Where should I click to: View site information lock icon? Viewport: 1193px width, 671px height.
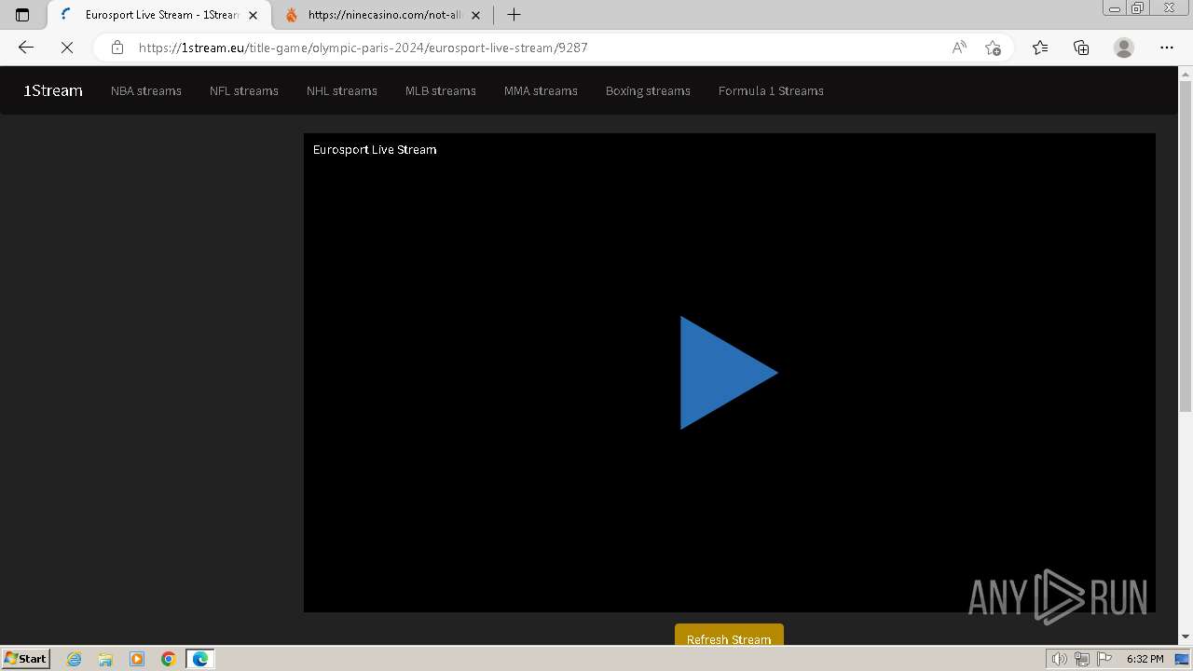[117, 48]
